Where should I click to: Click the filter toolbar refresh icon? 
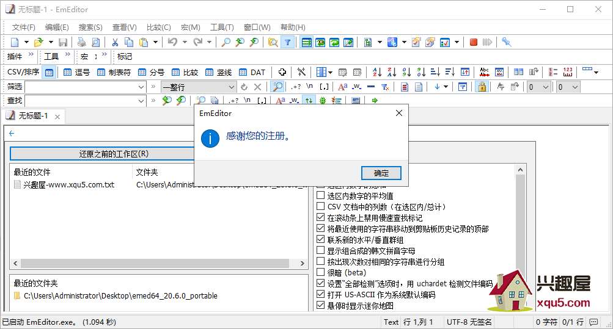244,87
